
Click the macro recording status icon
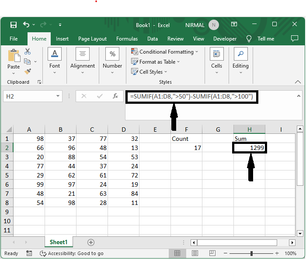29,253
